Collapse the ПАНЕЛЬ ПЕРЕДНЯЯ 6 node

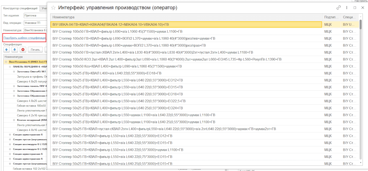tap(10, 67)
